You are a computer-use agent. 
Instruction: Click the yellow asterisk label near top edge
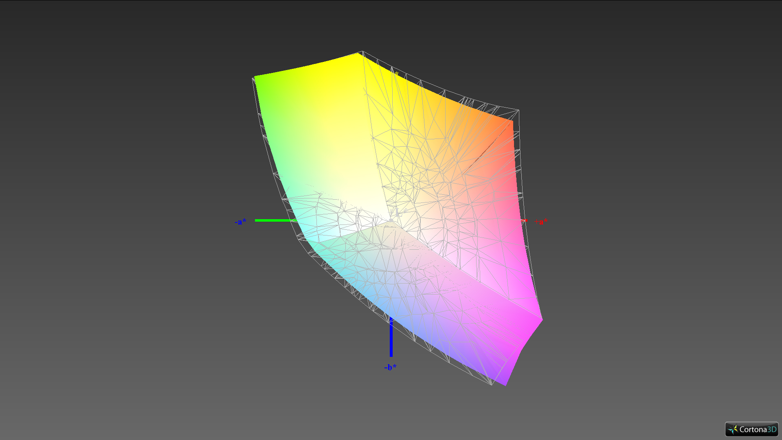click(x=396, y=74)
